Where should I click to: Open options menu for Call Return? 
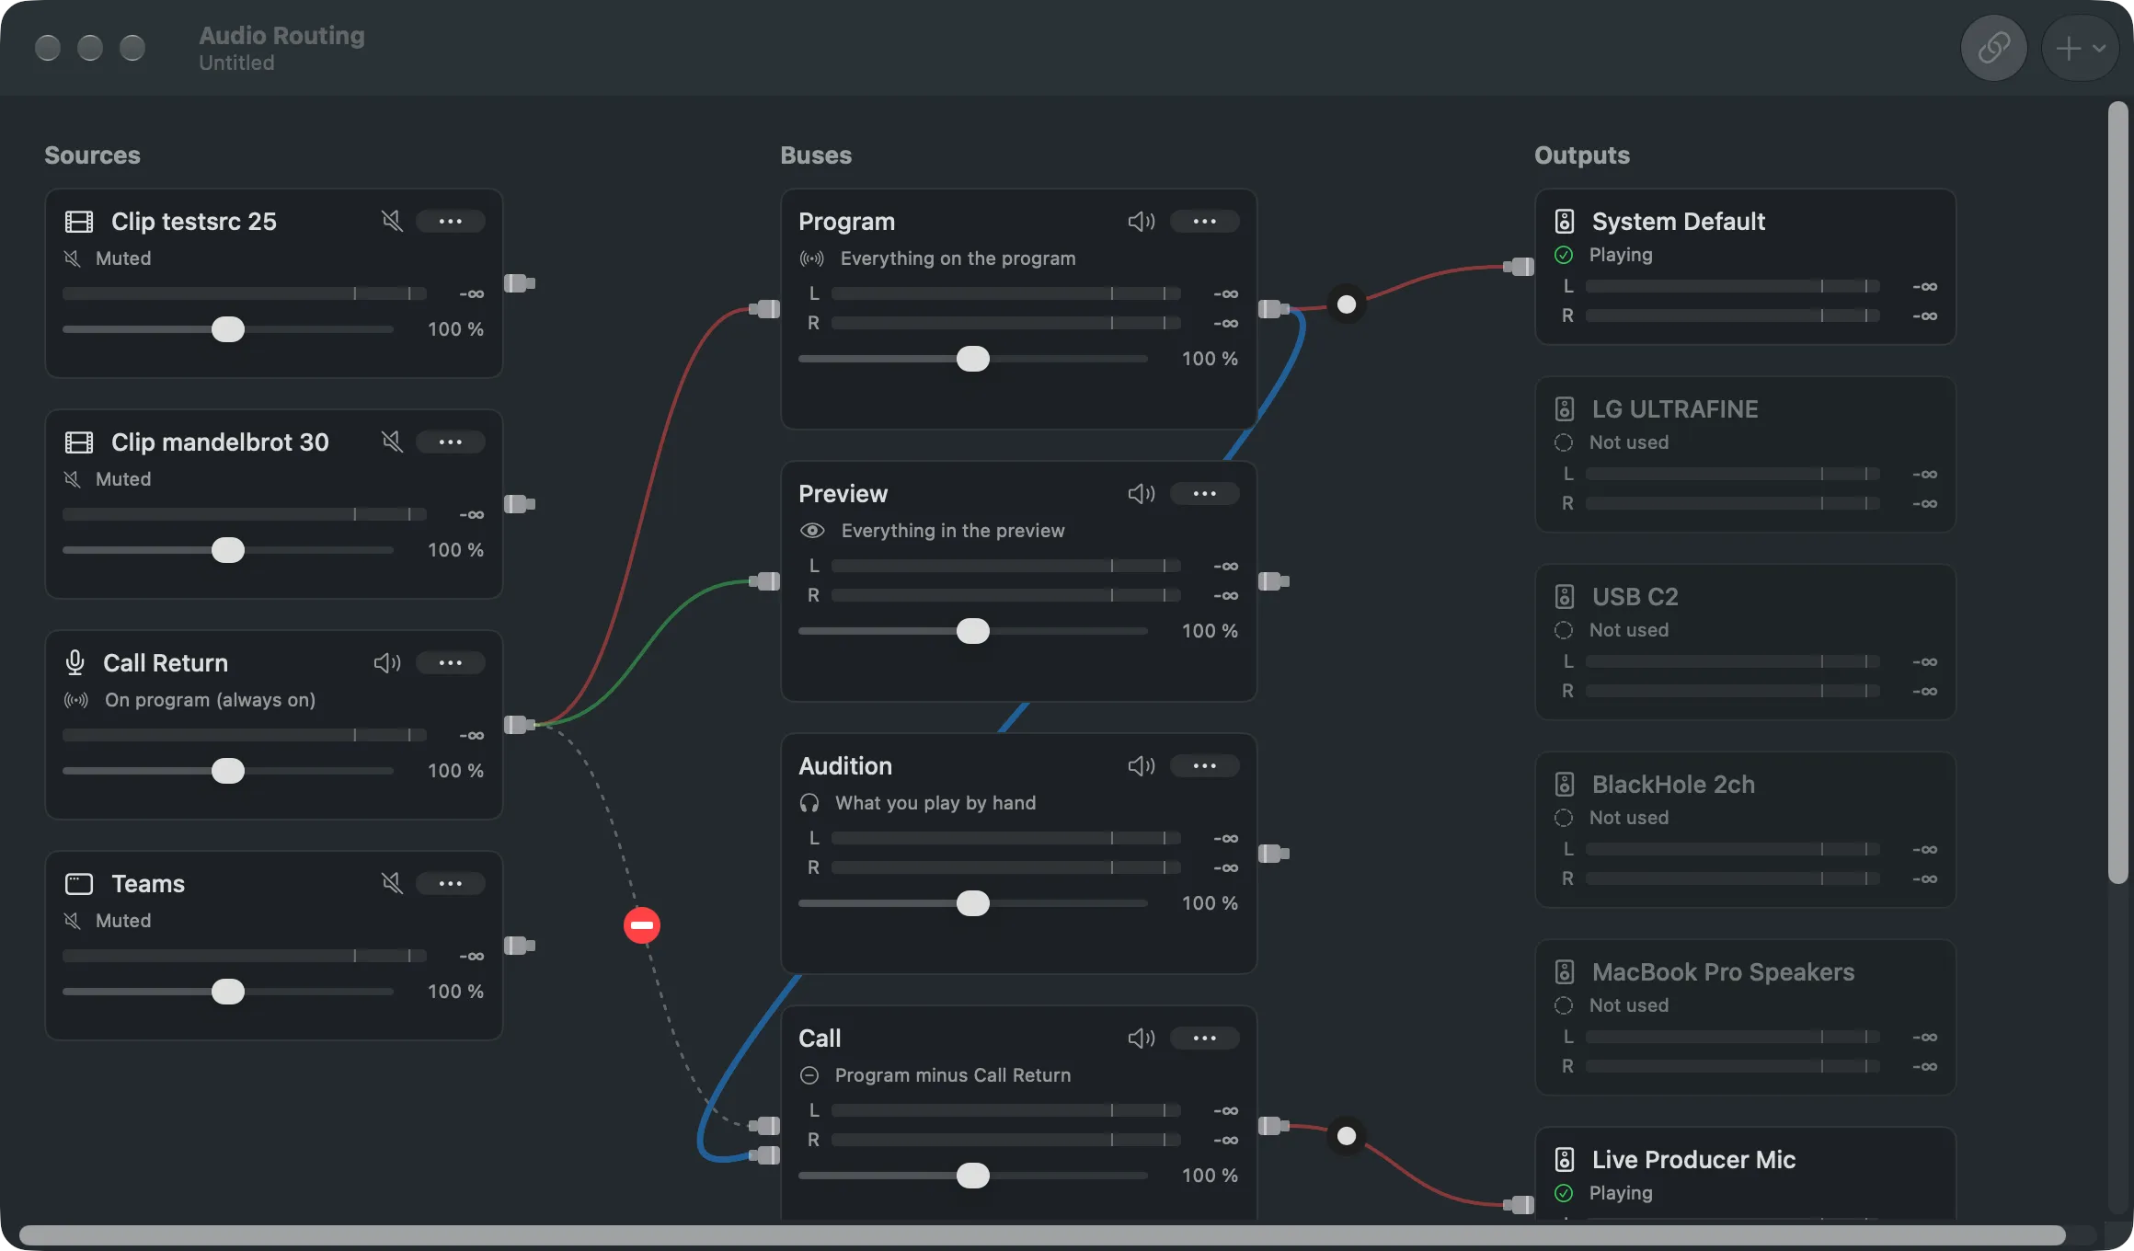click(x=451, y=662)
